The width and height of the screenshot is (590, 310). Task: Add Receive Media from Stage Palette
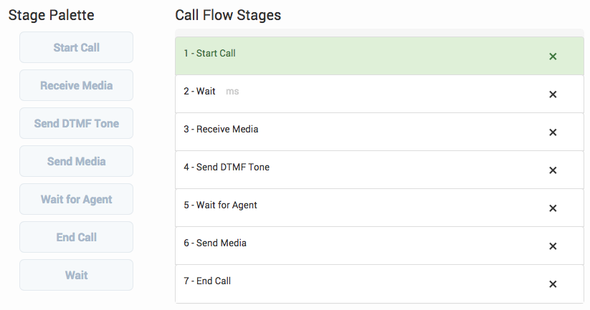[x=76, y=85]
